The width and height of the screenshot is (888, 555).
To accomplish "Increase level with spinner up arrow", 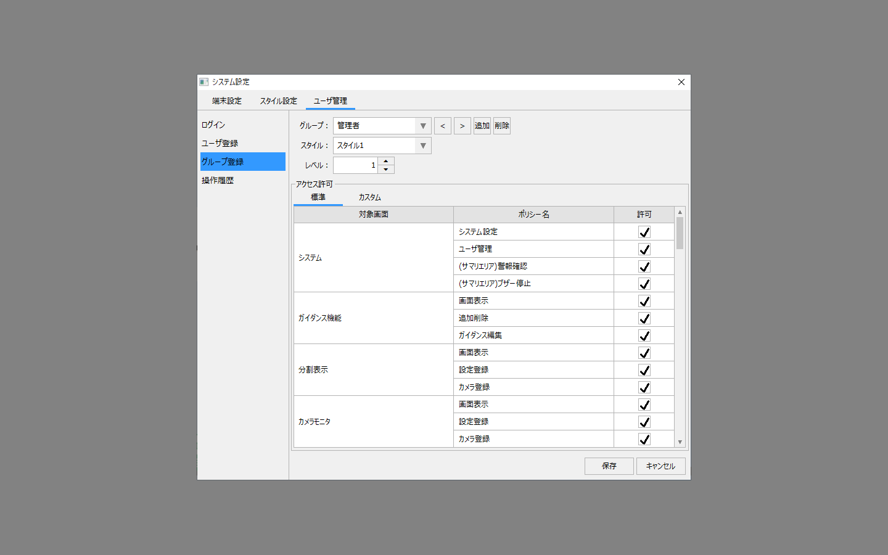I will 386,162.
